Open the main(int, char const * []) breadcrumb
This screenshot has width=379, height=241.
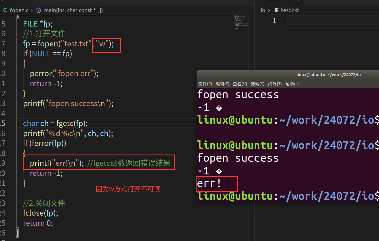(73, 10)
